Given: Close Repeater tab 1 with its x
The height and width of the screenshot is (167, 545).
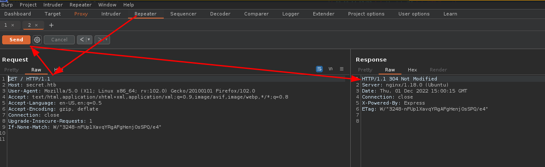Looking at the screenshot, I should (x=12, y=25).
